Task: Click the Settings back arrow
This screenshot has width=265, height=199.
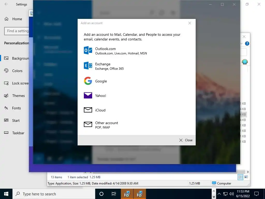Action: click(x=6, y=4)
